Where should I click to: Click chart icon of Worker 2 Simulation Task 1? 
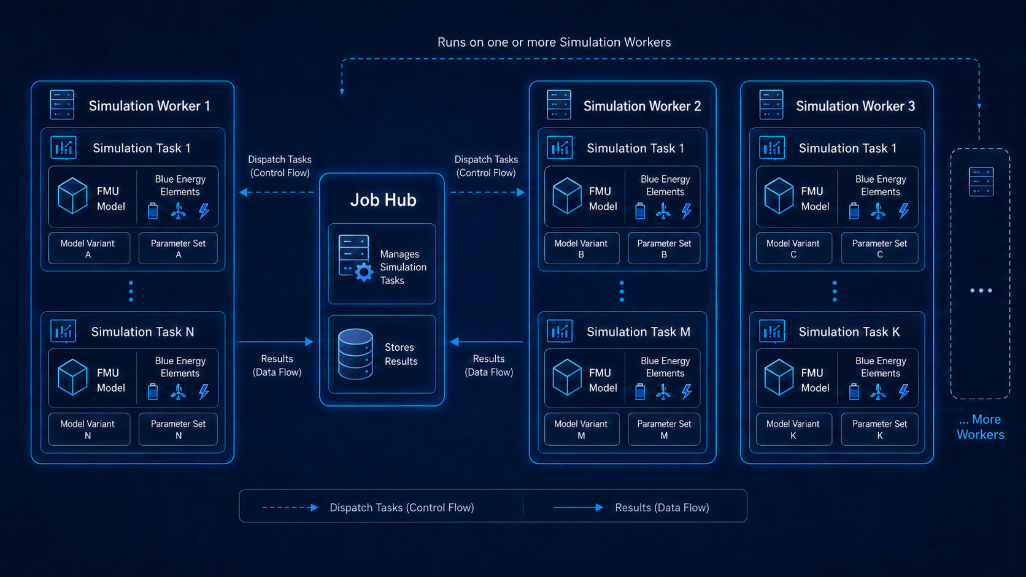[x=560, y=148]
